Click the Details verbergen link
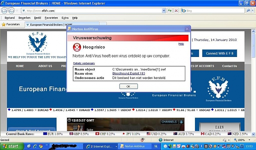This screenshot has height=150, width=256. tap(84, 64)
